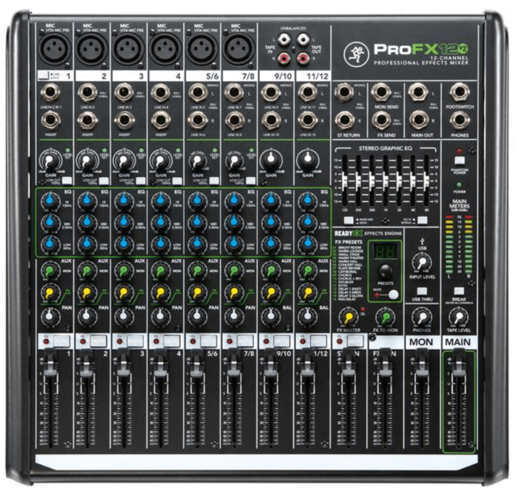Viewport: 517px width, 493px height.
Task: Click the Phones level knob
Action: [x=422, y=318]
